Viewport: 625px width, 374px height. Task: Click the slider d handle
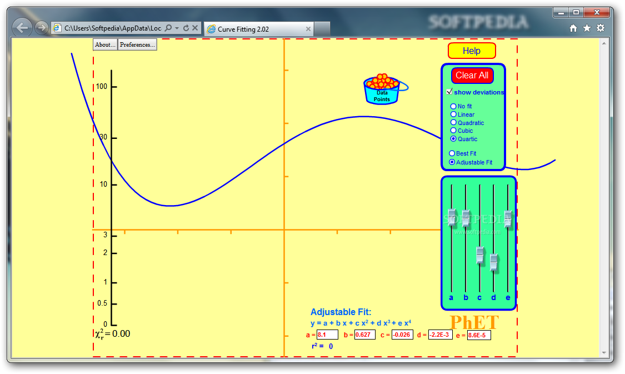pyautogui.click(x=494, y=262)
